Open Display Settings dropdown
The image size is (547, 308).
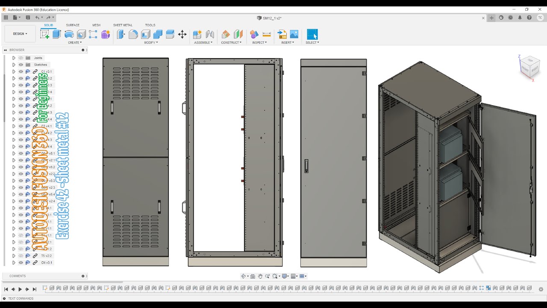pyautogui.click(x=285, y=276)
